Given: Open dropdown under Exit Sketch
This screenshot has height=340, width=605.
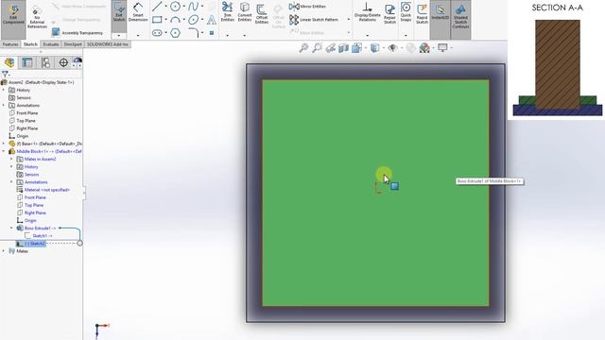Looking at the screenshot, I should pyautogui.click(x=119, y=35).
